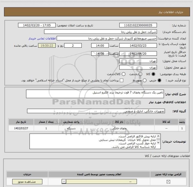The image size is (193, 187).
Task: Click the دستگاه unit cell
Action: click(x=71, y=128)
